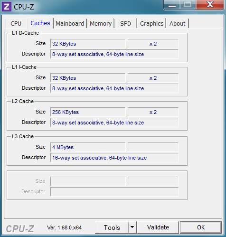
Task: Click the Tools button
Action: pos(112,228)
